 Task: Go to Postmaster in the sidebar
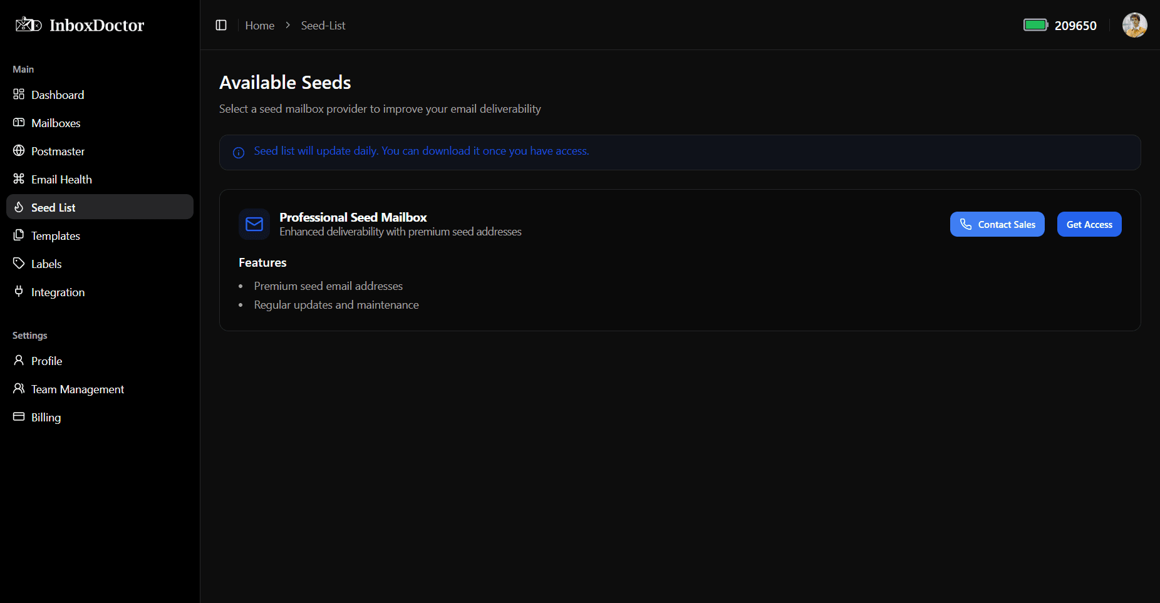(100, 151)
